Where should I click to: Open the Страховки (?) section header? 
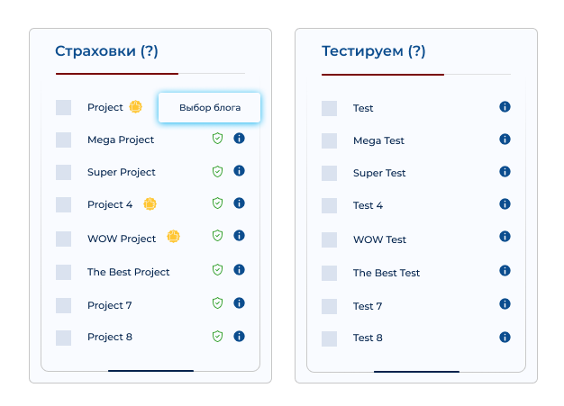coord(106,51)
